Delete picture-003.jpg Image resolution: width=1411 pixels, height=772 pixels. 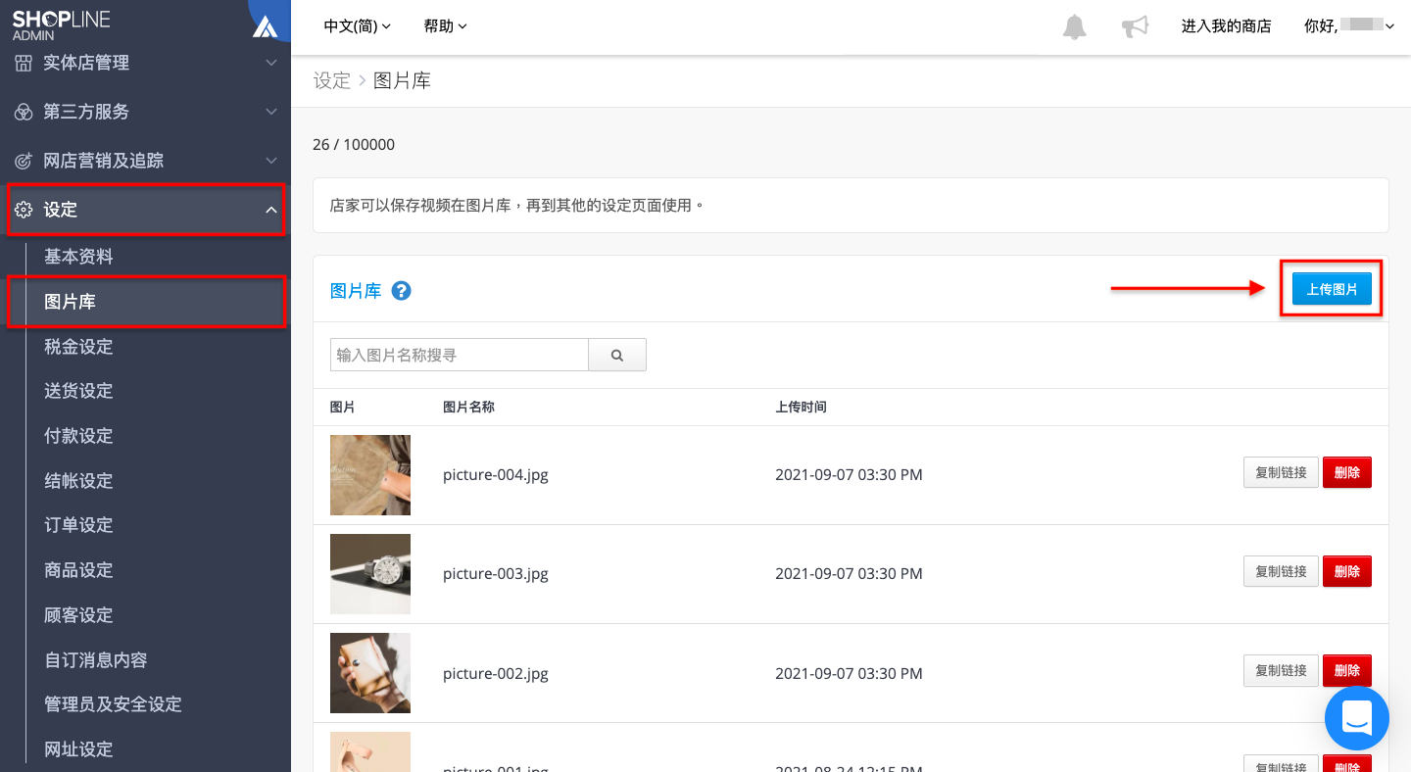(x=1347, y=571)
